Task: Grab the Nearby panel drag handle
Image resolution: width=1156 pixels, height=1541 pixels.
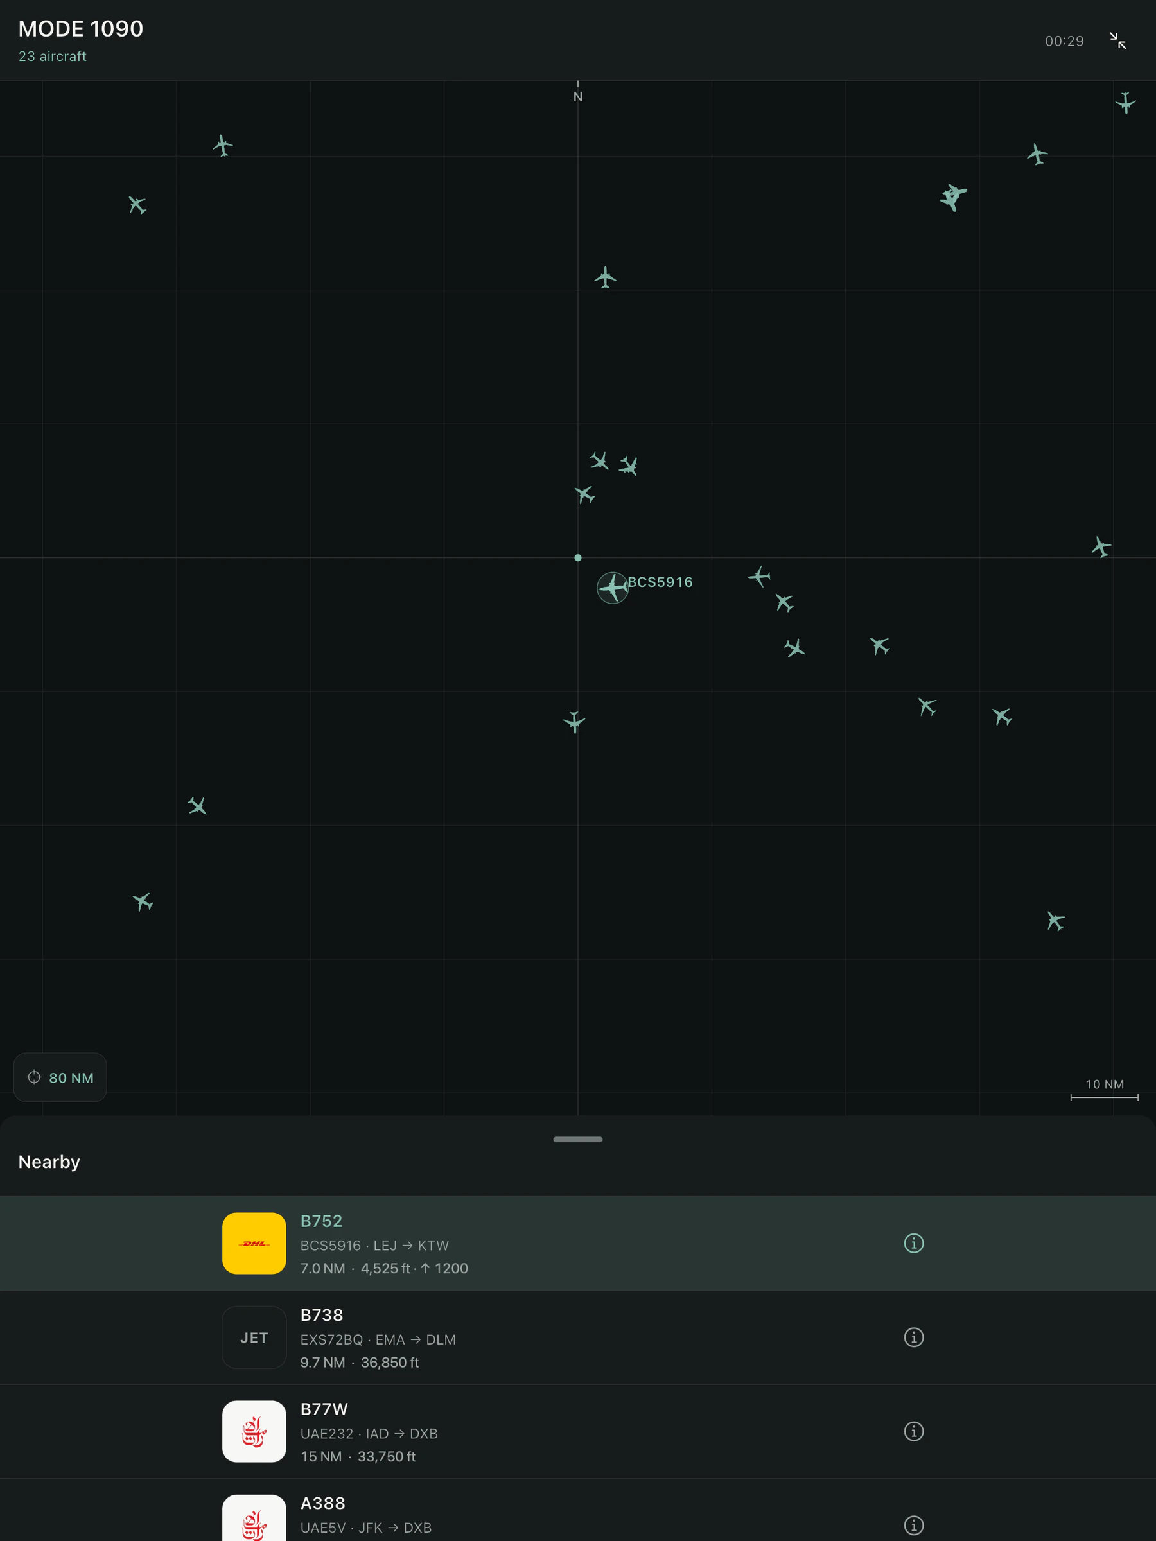Action: point(577,1139)
